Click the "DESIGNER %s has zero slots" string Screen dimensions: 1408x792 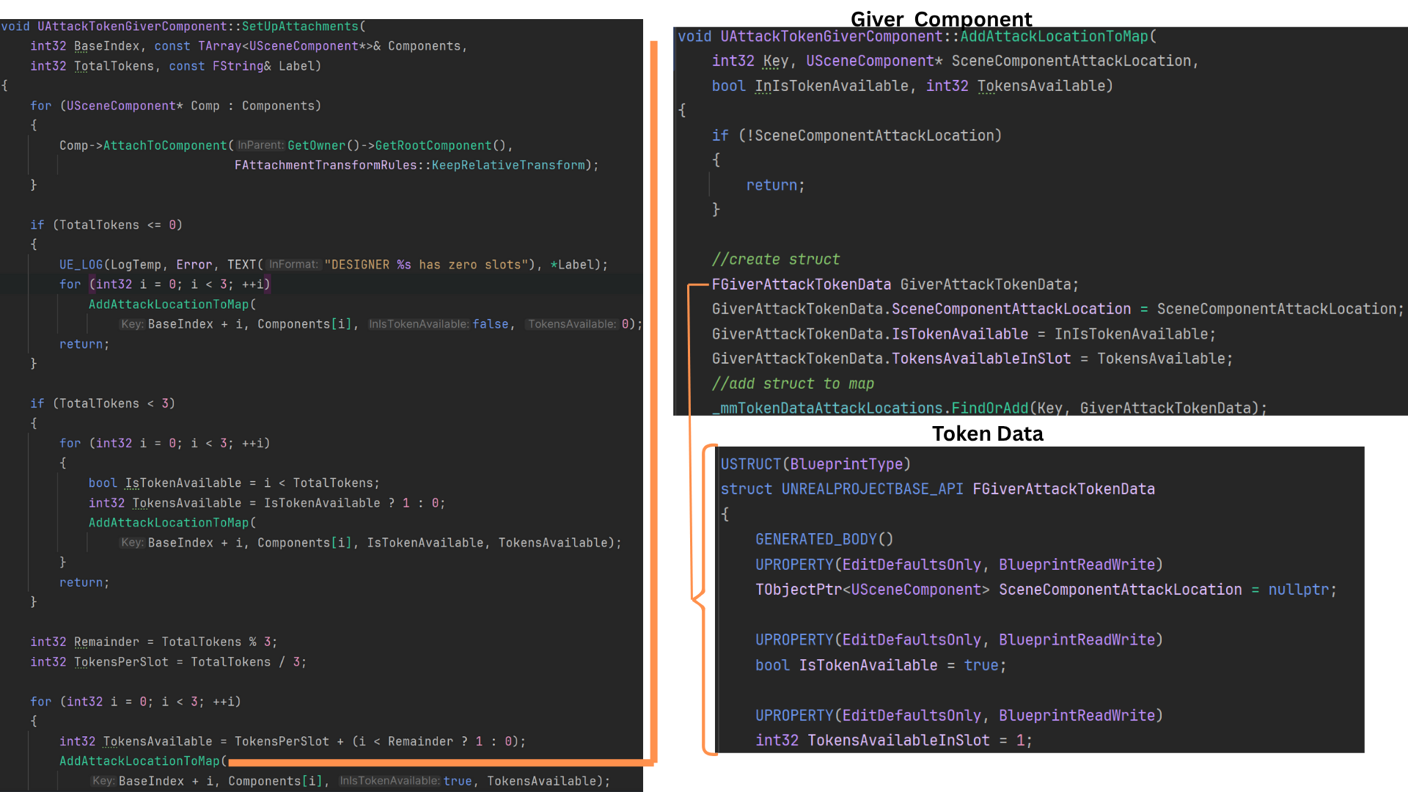pos(425,265)
